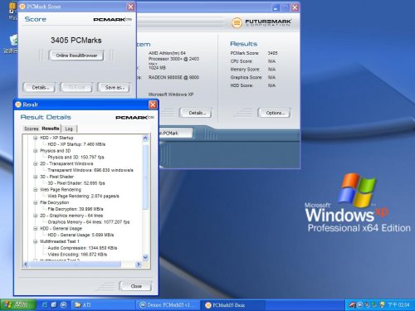The image size is (415, 311).
Task: Collapse the 2D - Graphics memory node
Action: [36, 216]
